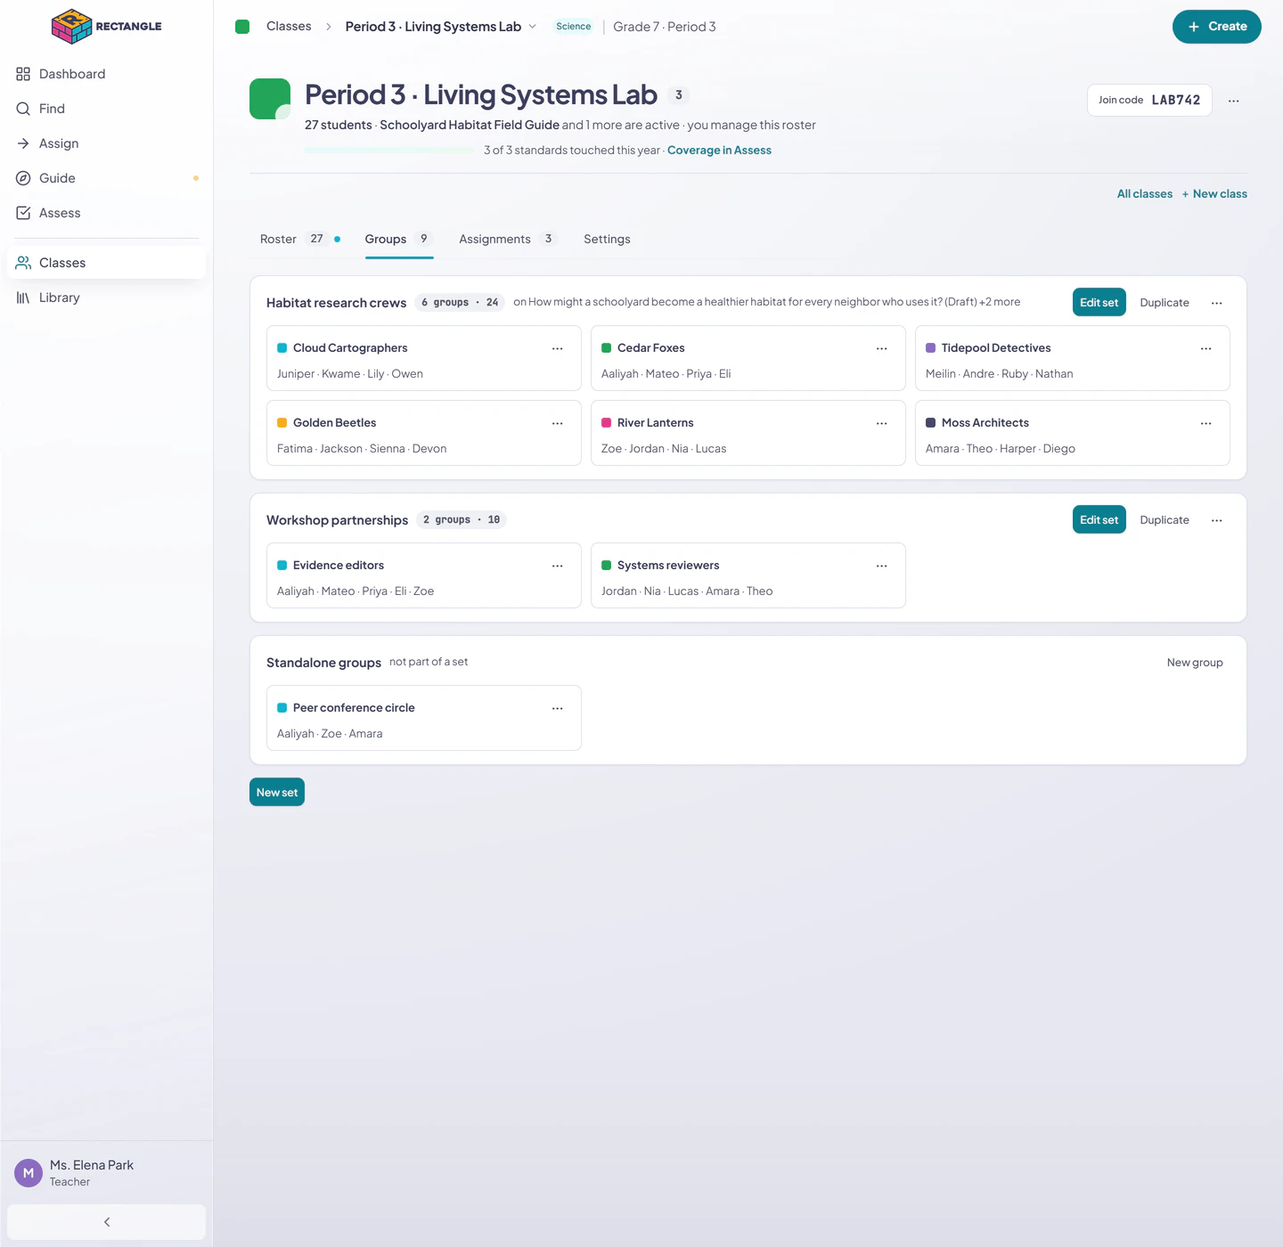Open the Find search page

pos(106,109)
